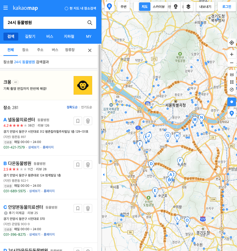Click the 로그인 login button
The width and height of the screenshot is (237, 251).
pyautogui.click(x=227, y=7)
